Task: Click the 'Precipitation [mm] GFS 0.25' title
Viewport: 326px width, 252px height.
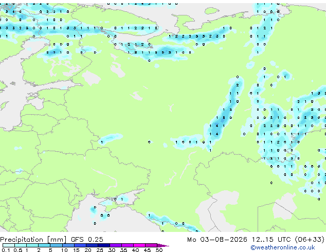Action: click(x=51, y=240)
